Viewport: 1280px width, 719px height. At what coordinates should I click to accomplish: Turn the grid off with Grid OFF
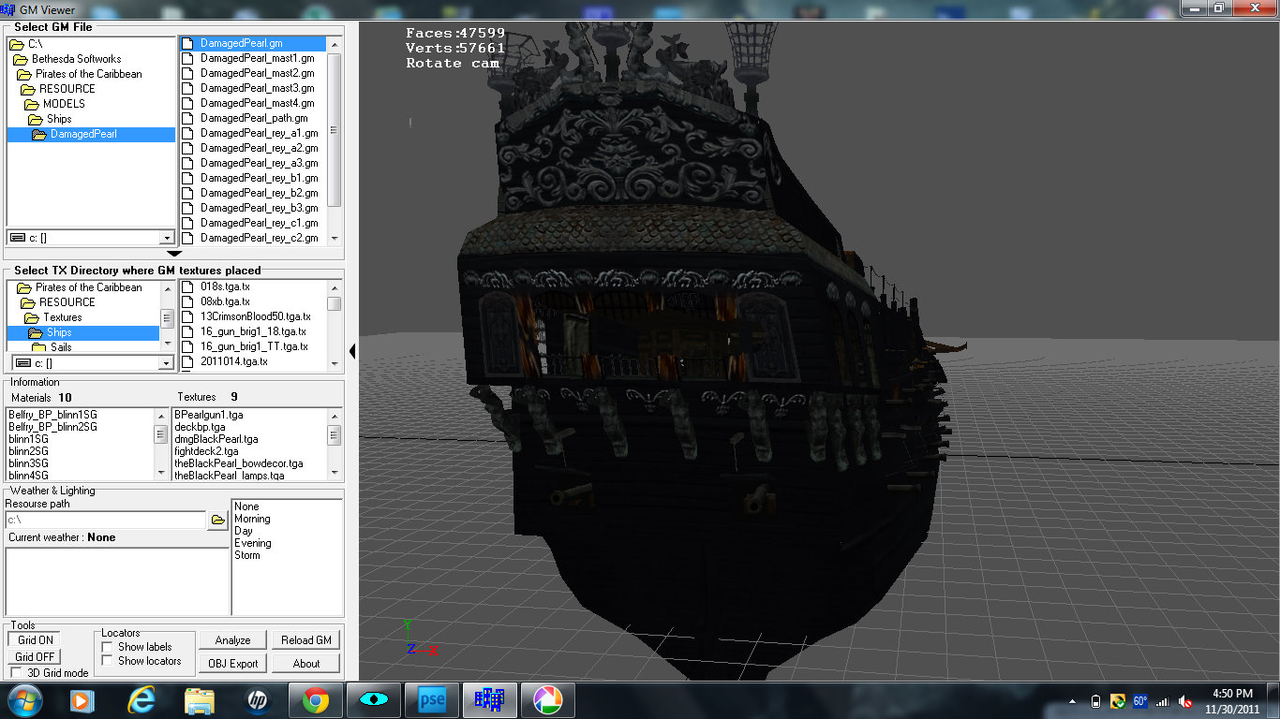[x=35, y=657]
